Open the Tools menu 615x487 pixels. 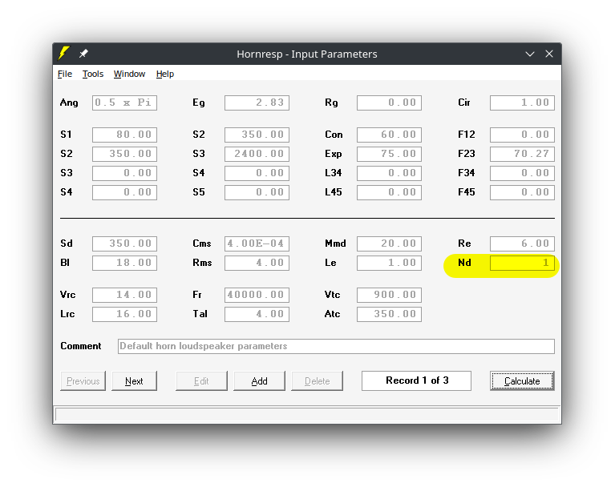click(x=92, y=74)
